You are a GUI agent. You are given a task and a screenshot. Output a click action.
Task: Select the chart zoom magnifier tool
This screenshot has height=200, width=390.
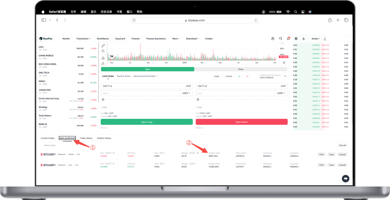click(x=103, y=51)
